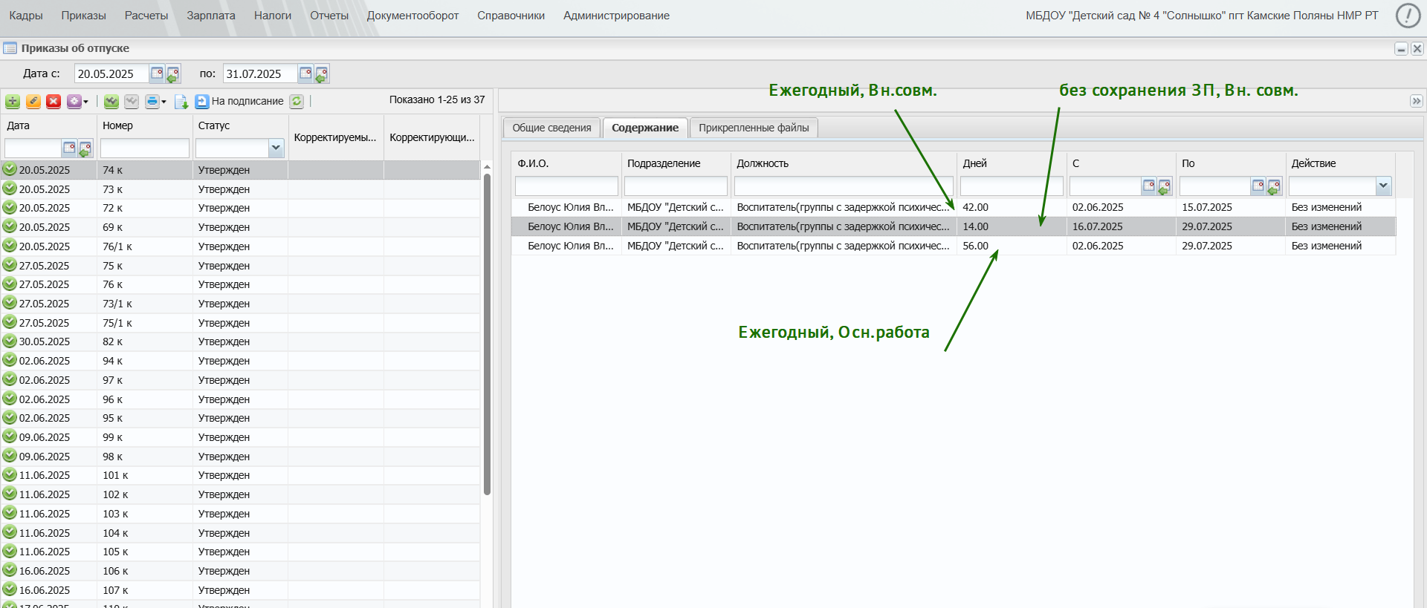Open the Отчеты menu
Viewport: 1427px width, 608px height.
pos(329,16)
